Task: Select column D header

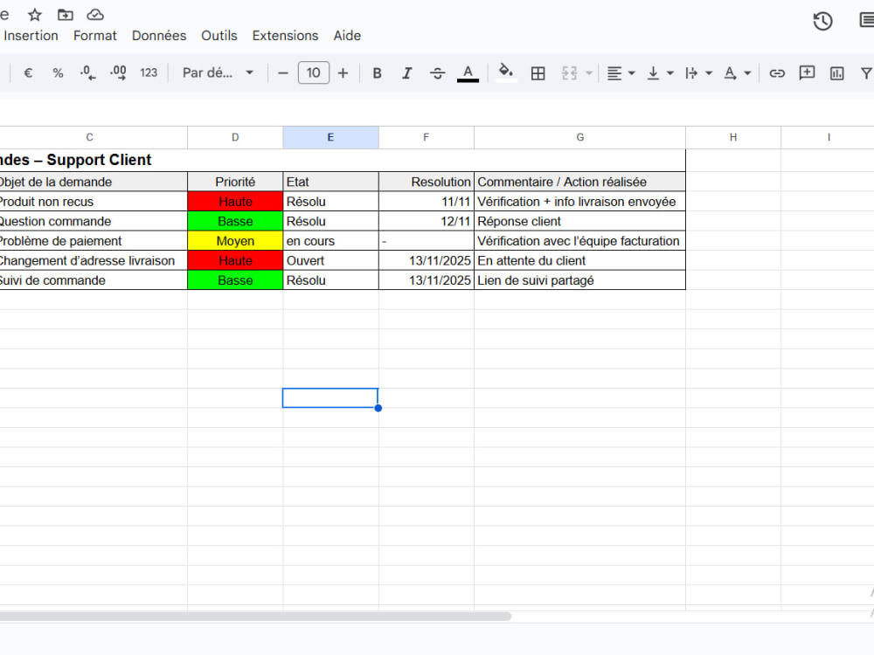Action: [235, 137]
